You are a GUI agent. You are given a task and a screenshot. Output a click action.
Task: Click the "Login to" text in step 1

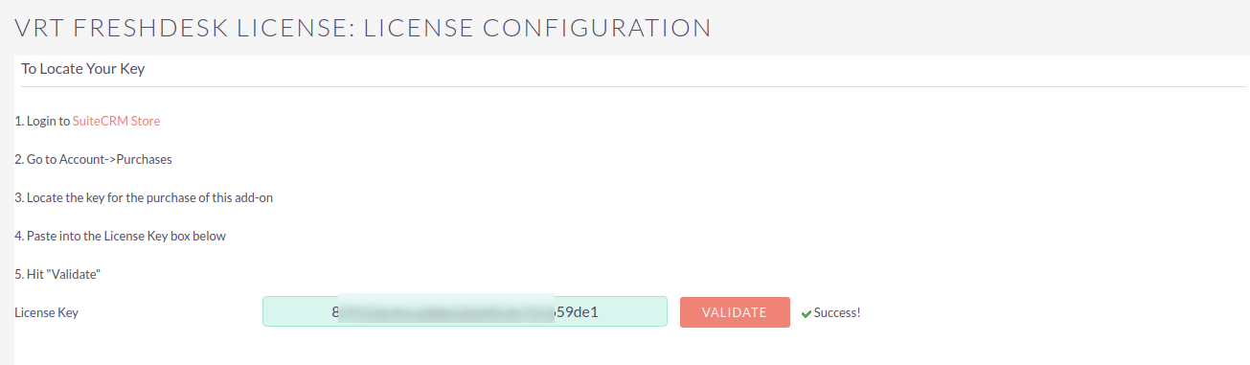coord(48,122)
